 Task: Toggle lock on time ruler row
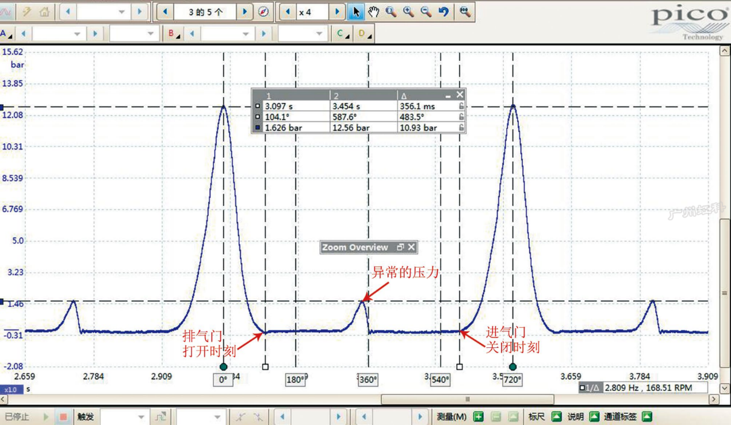click(x=461, y=106)
